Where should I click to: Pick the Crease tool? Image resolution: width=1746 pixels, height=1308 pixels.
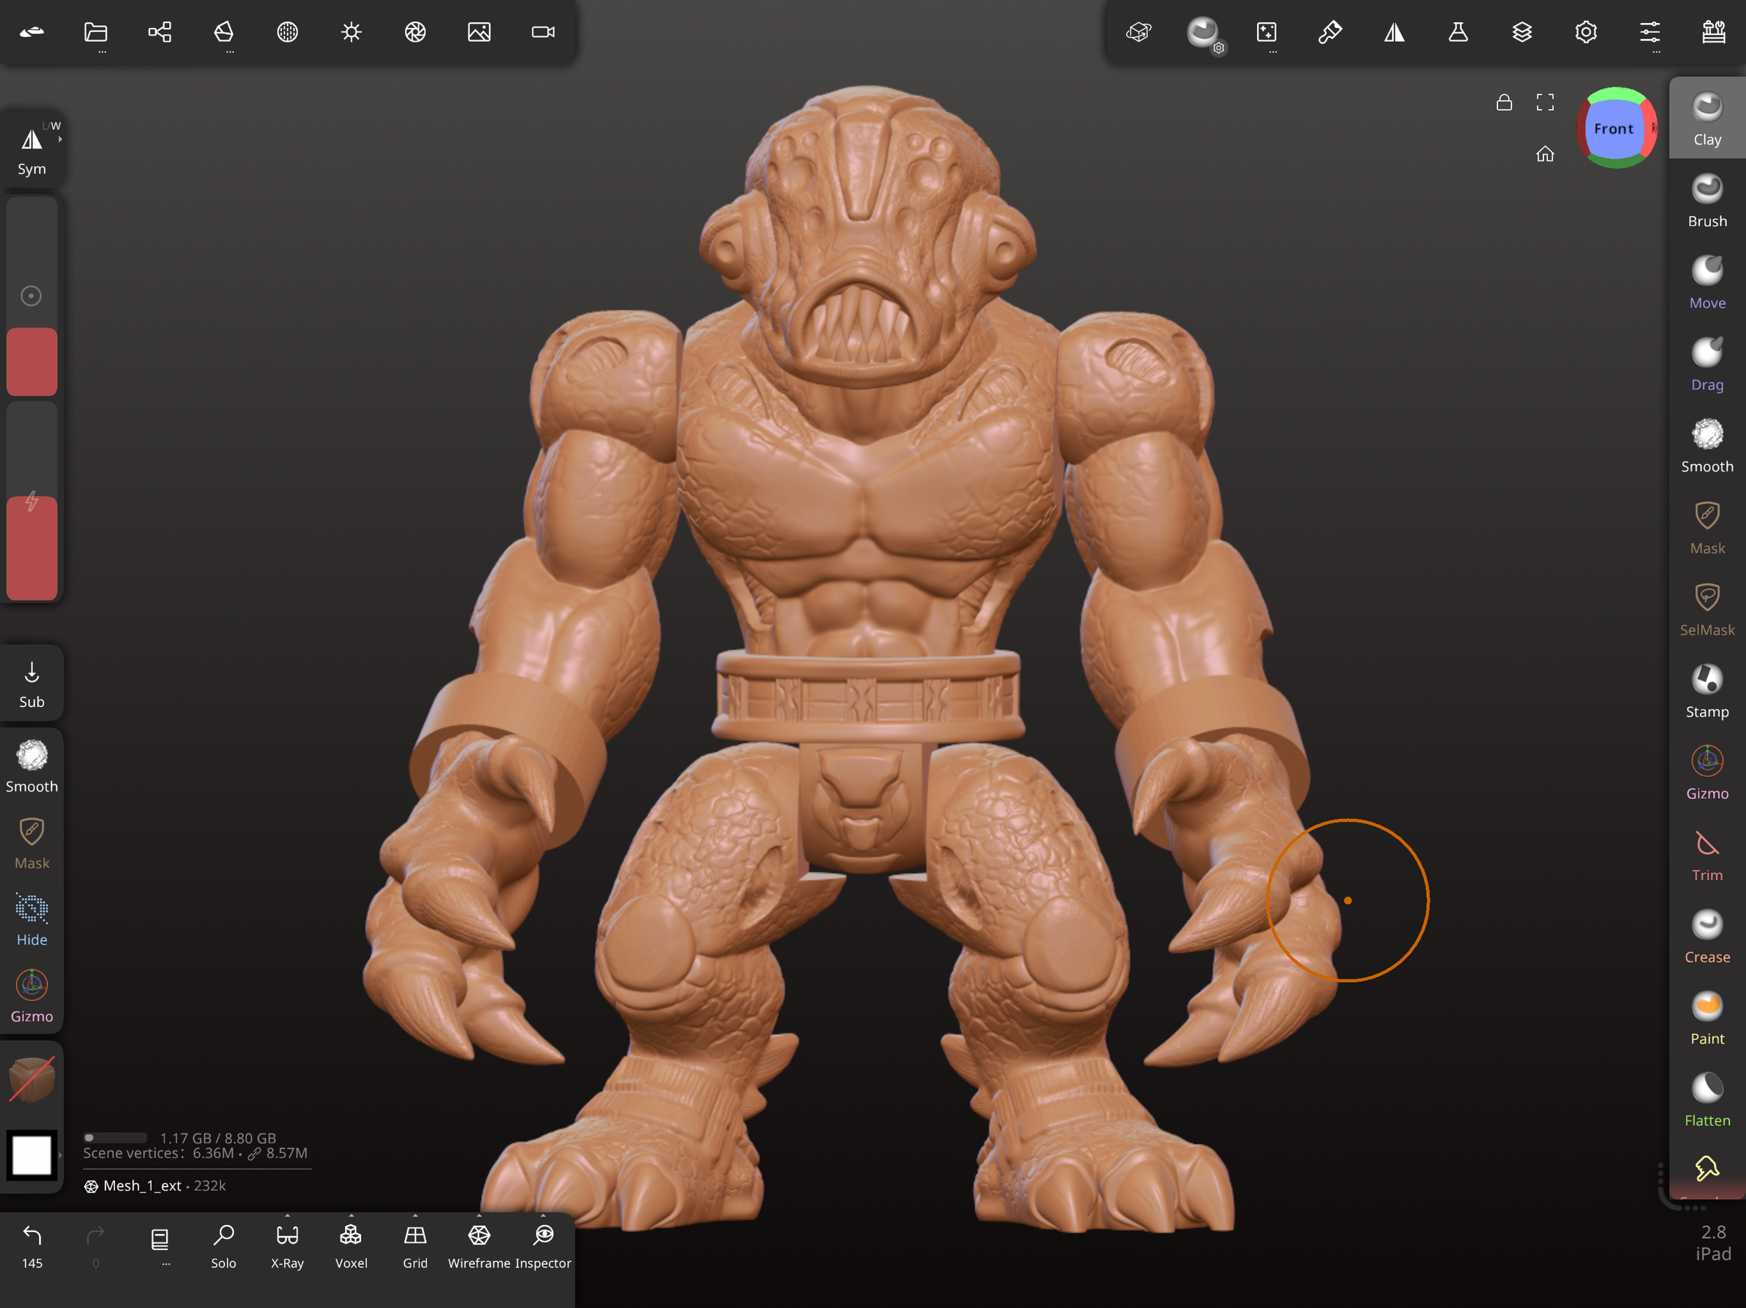[x=1706, y=937]
